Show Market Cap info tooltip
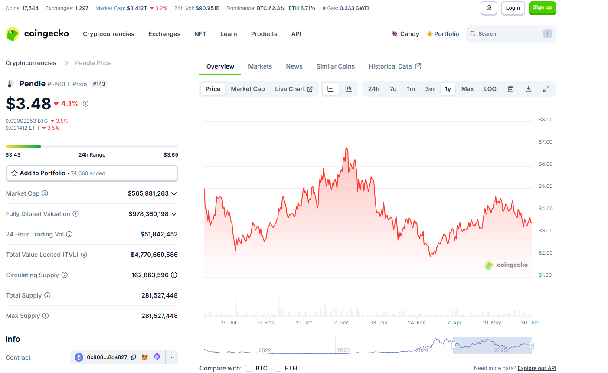This screenshot has width=608, height=373. coord(45,193)
